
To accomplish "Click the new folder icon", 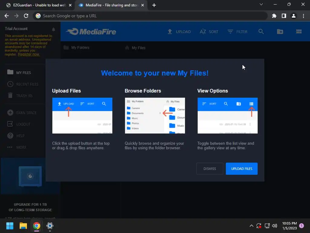I will [x=280, y=32].
